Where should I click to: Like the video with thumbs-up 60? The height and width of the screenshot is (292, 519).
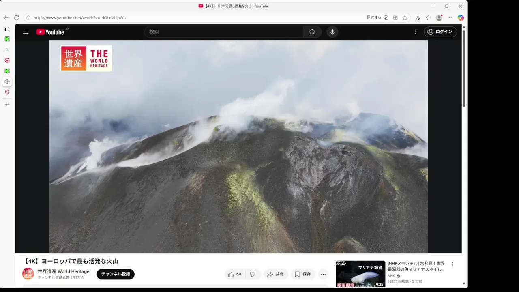point(235,274)
